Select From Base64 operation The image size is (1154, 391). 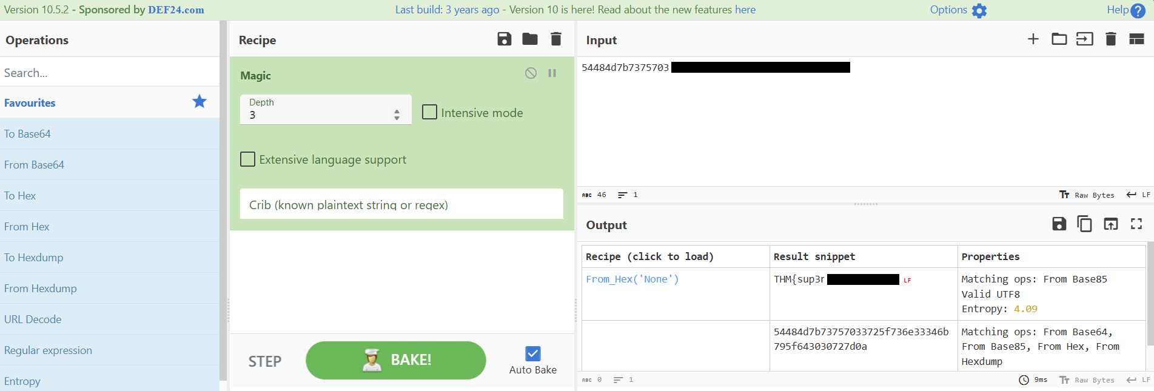click(x=110, y=165)
